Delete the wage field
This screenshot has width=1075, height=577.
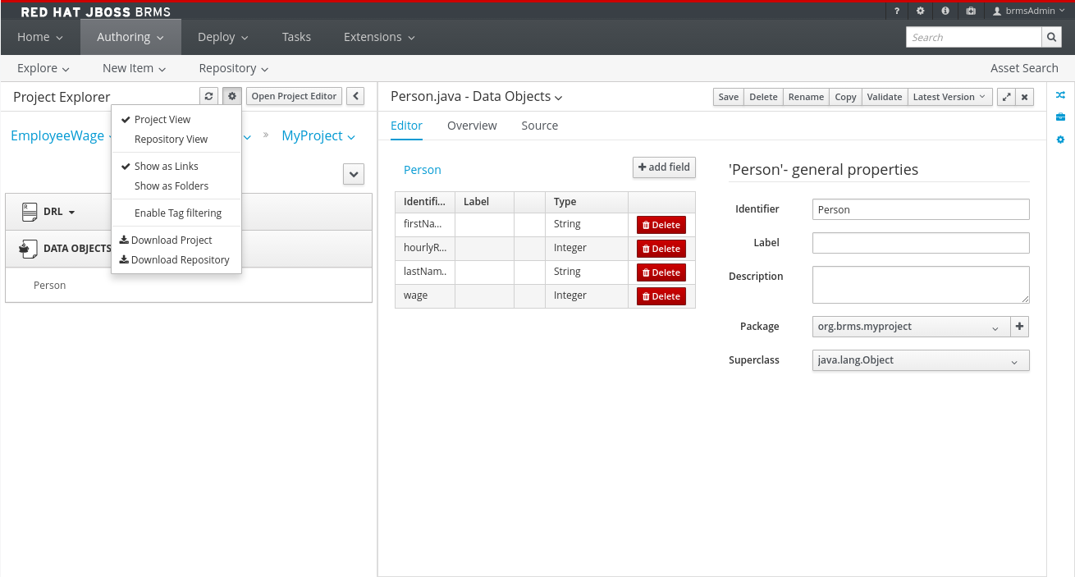click(x=661, y=296)
